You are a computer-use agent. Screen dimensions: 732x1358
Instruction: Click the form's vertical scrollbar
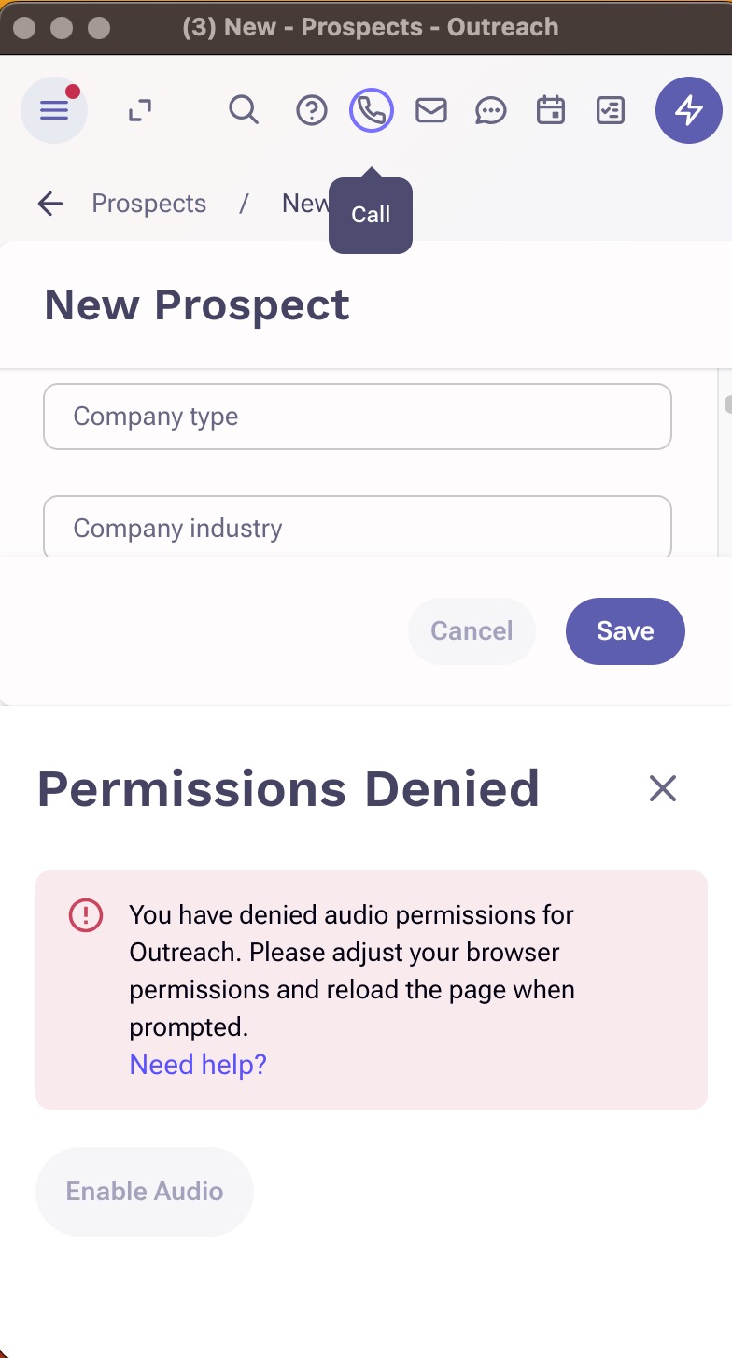pos(727,462)
